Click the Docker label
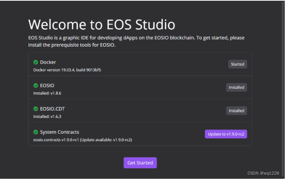285x179 pixels. 48,62
